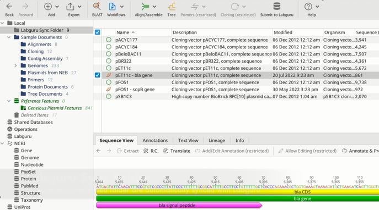
Task: Sort by the Name column header
Action: (x=143, y=32)
